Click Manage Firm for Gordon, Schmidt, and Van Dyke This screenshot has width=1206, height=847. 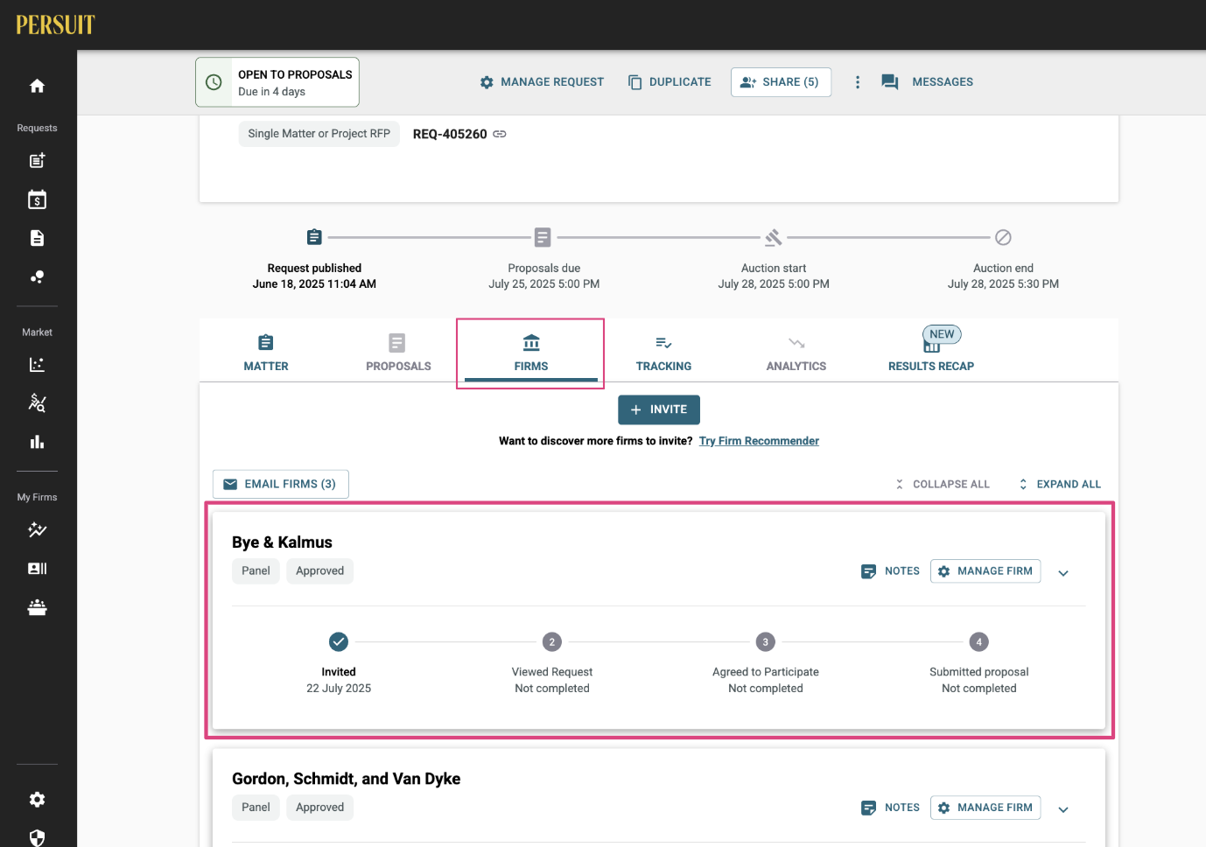(985, 808)
